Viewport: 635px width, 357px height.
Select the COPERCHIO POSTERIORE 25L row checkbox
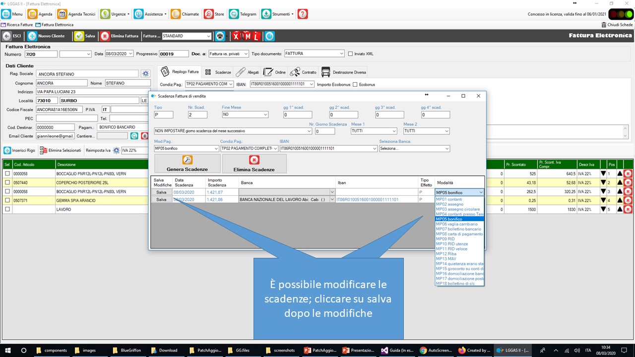tap(7, 182)
